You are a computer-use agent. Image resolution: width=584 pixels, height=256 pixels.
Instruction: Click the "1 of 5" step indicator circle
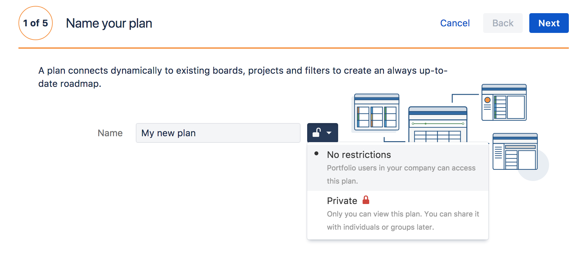click(36, 23)
